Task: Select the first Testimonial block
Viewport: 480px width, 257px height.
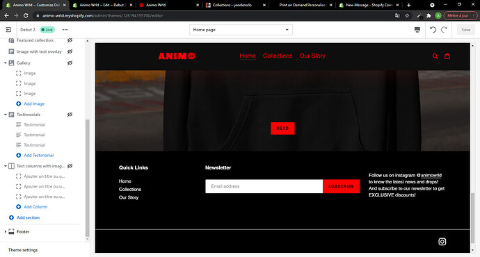Action: [x=34, y=125]
